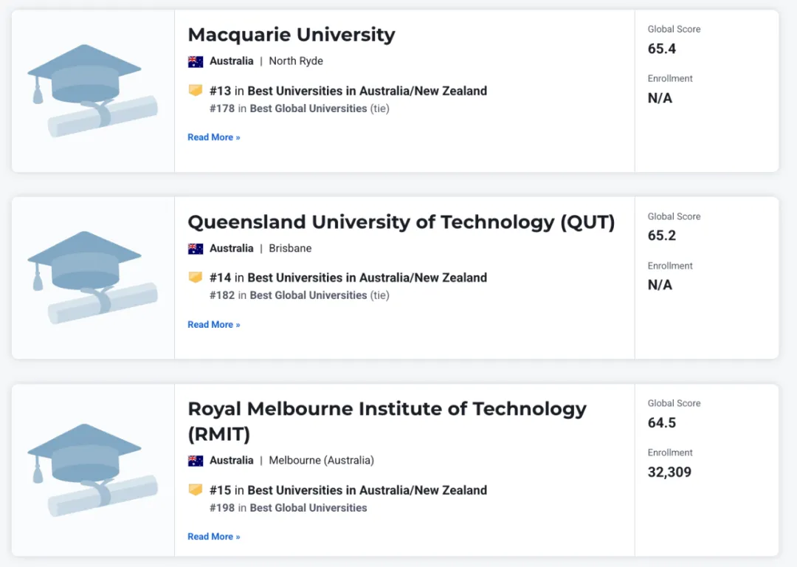Click Read More under Macquarie University
The image size is (797, 567).
pos(214,137)
